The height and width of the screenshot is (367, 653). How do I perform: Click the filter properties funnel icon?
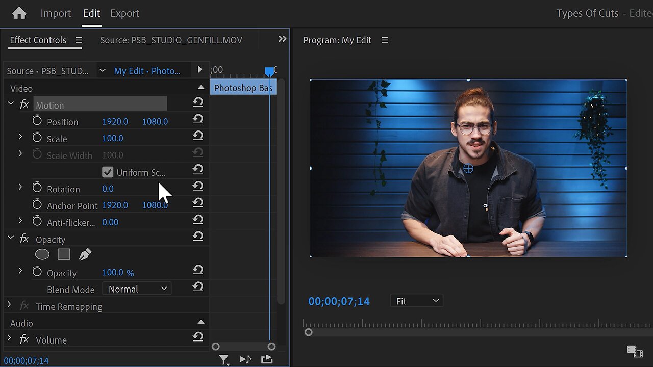pyautogui.click(x=224, y=360)
